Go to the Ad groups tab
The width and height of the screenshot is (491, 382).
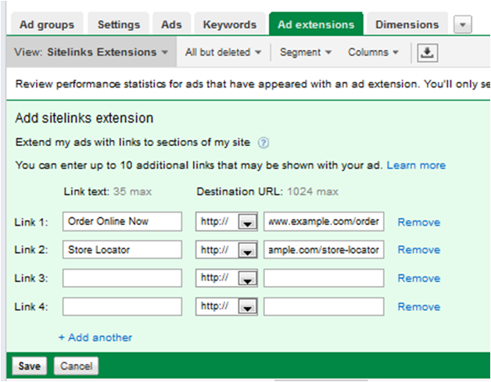point(46,25)
